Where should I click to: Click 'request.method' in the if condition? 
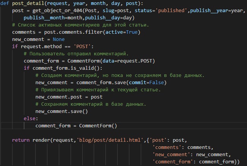41,47
